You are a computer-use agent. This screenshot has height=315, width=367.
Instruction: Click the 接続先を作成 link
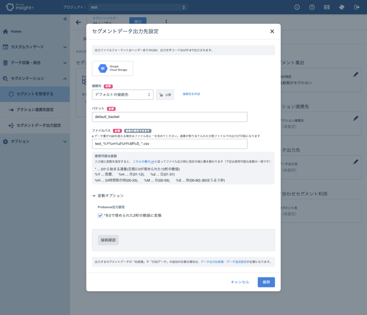point(191,94)
